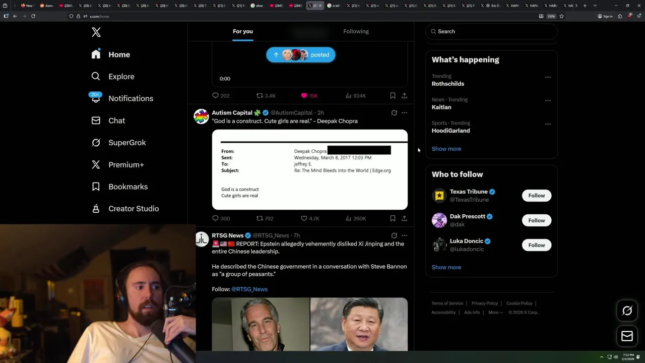645x363 pixels.
Task: Open the HoodiGarland trending topic
Action: 450,131
